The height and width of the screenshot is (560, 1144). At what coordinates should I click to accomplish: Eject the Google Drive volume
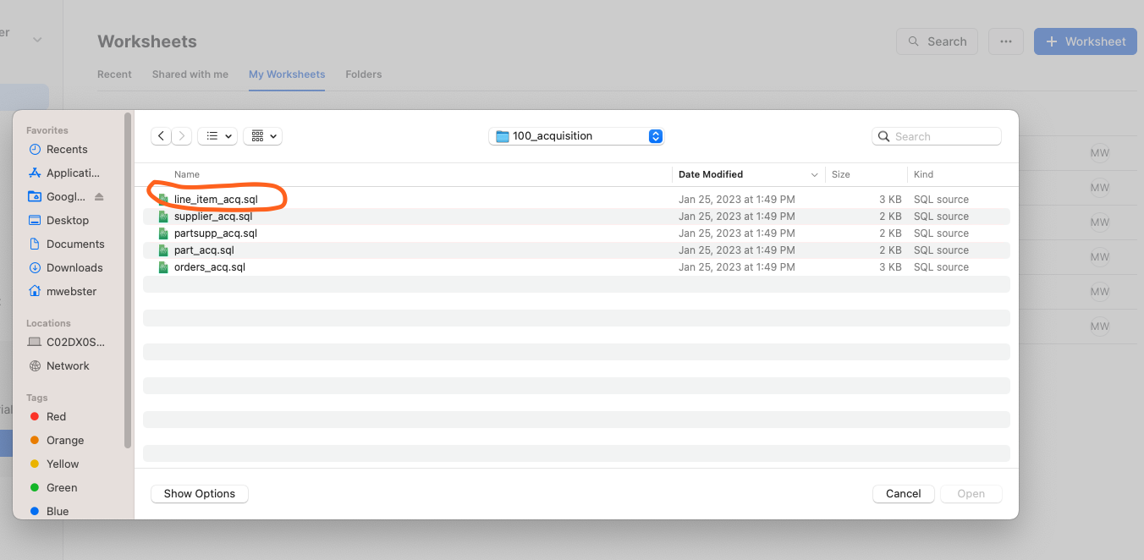click(99, 196)
